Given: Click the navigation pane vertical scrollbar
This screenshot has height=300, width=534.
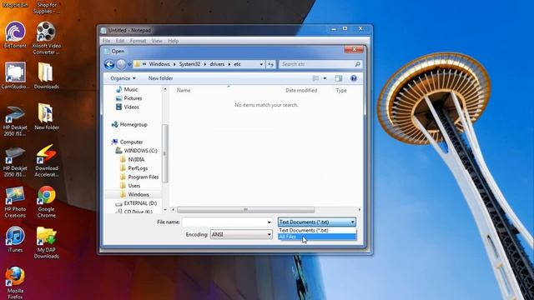Looking at the screenshot, I should 165,153.
